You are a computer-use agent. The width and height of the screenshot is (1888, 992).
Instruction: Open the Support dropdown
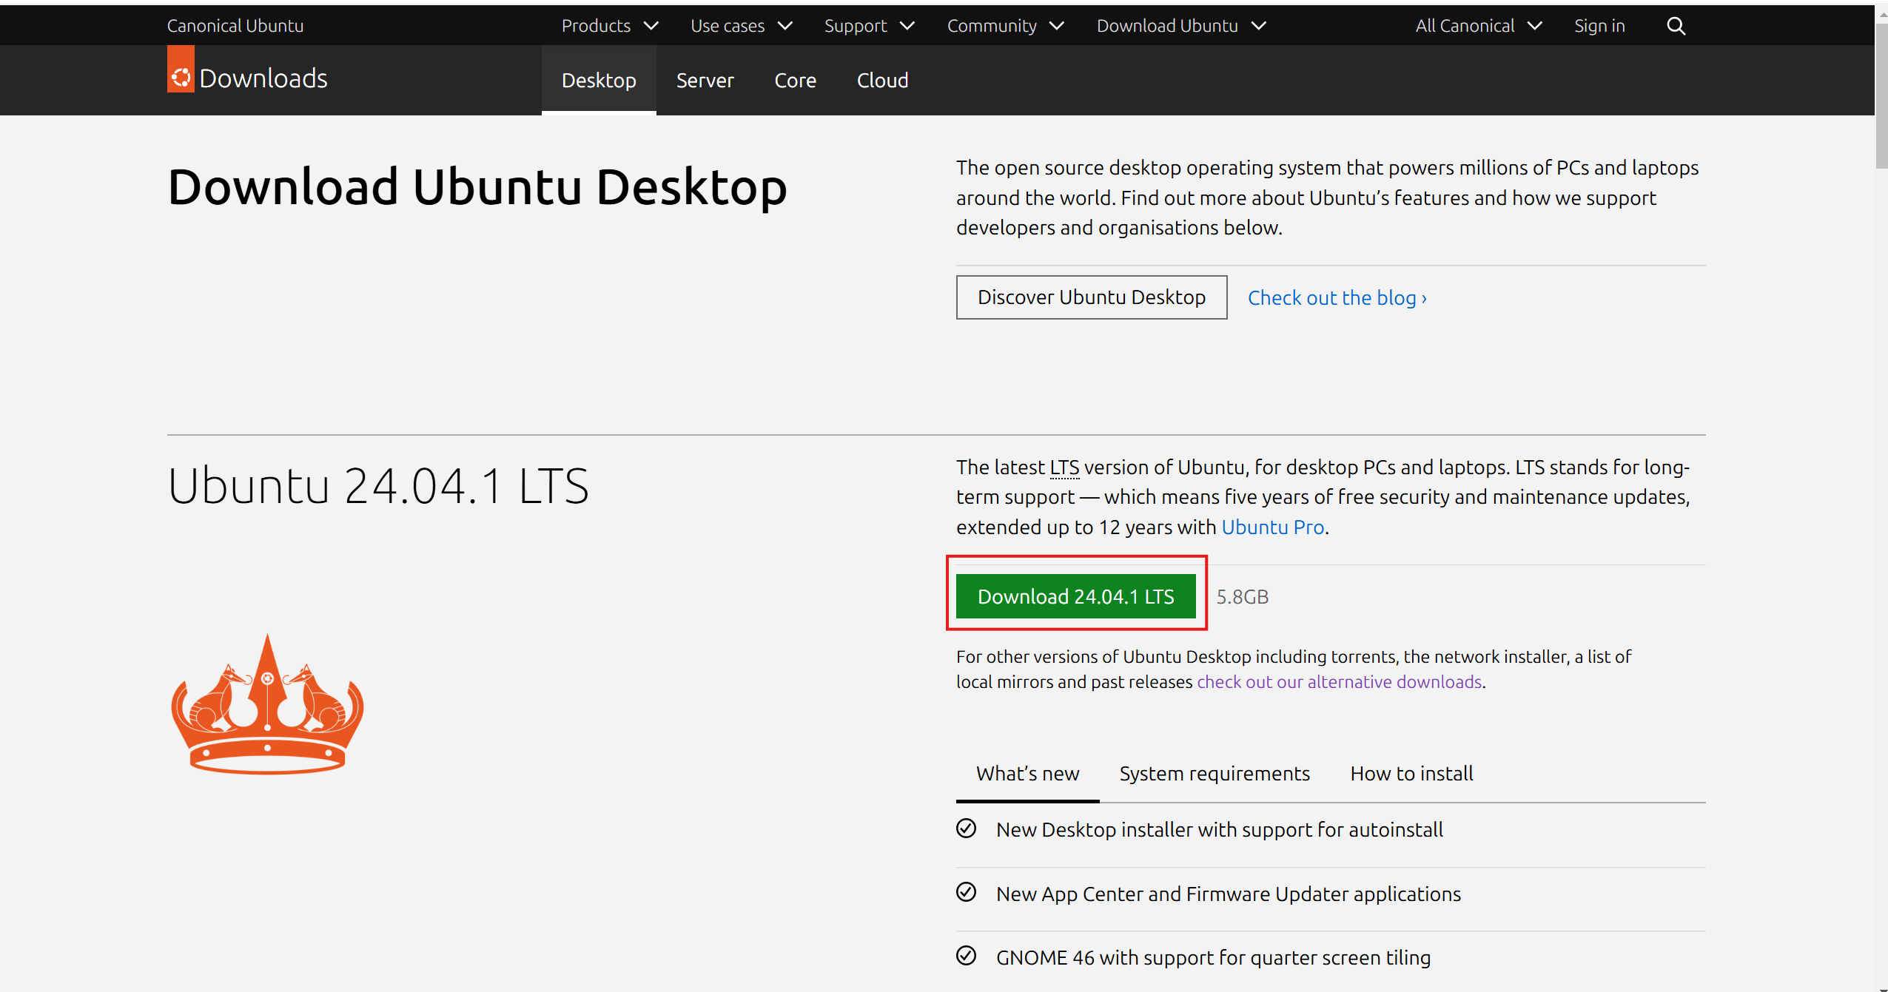pos(869,27)
